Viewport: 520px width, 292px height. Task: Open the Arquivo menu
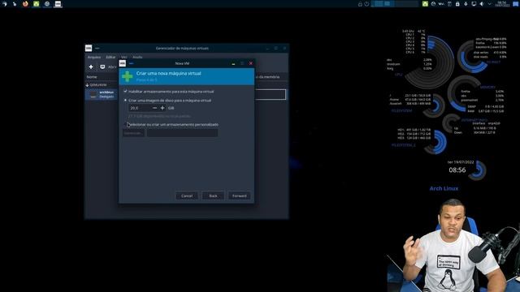(94, 57)
